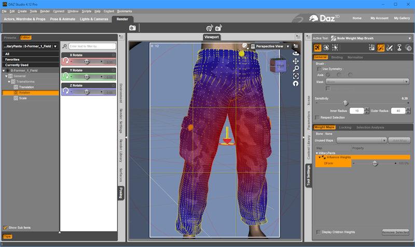The height and width of the screenshot is (247, 415).
Task: Click the filter search magnifier icon
Action: coord(64,46)
